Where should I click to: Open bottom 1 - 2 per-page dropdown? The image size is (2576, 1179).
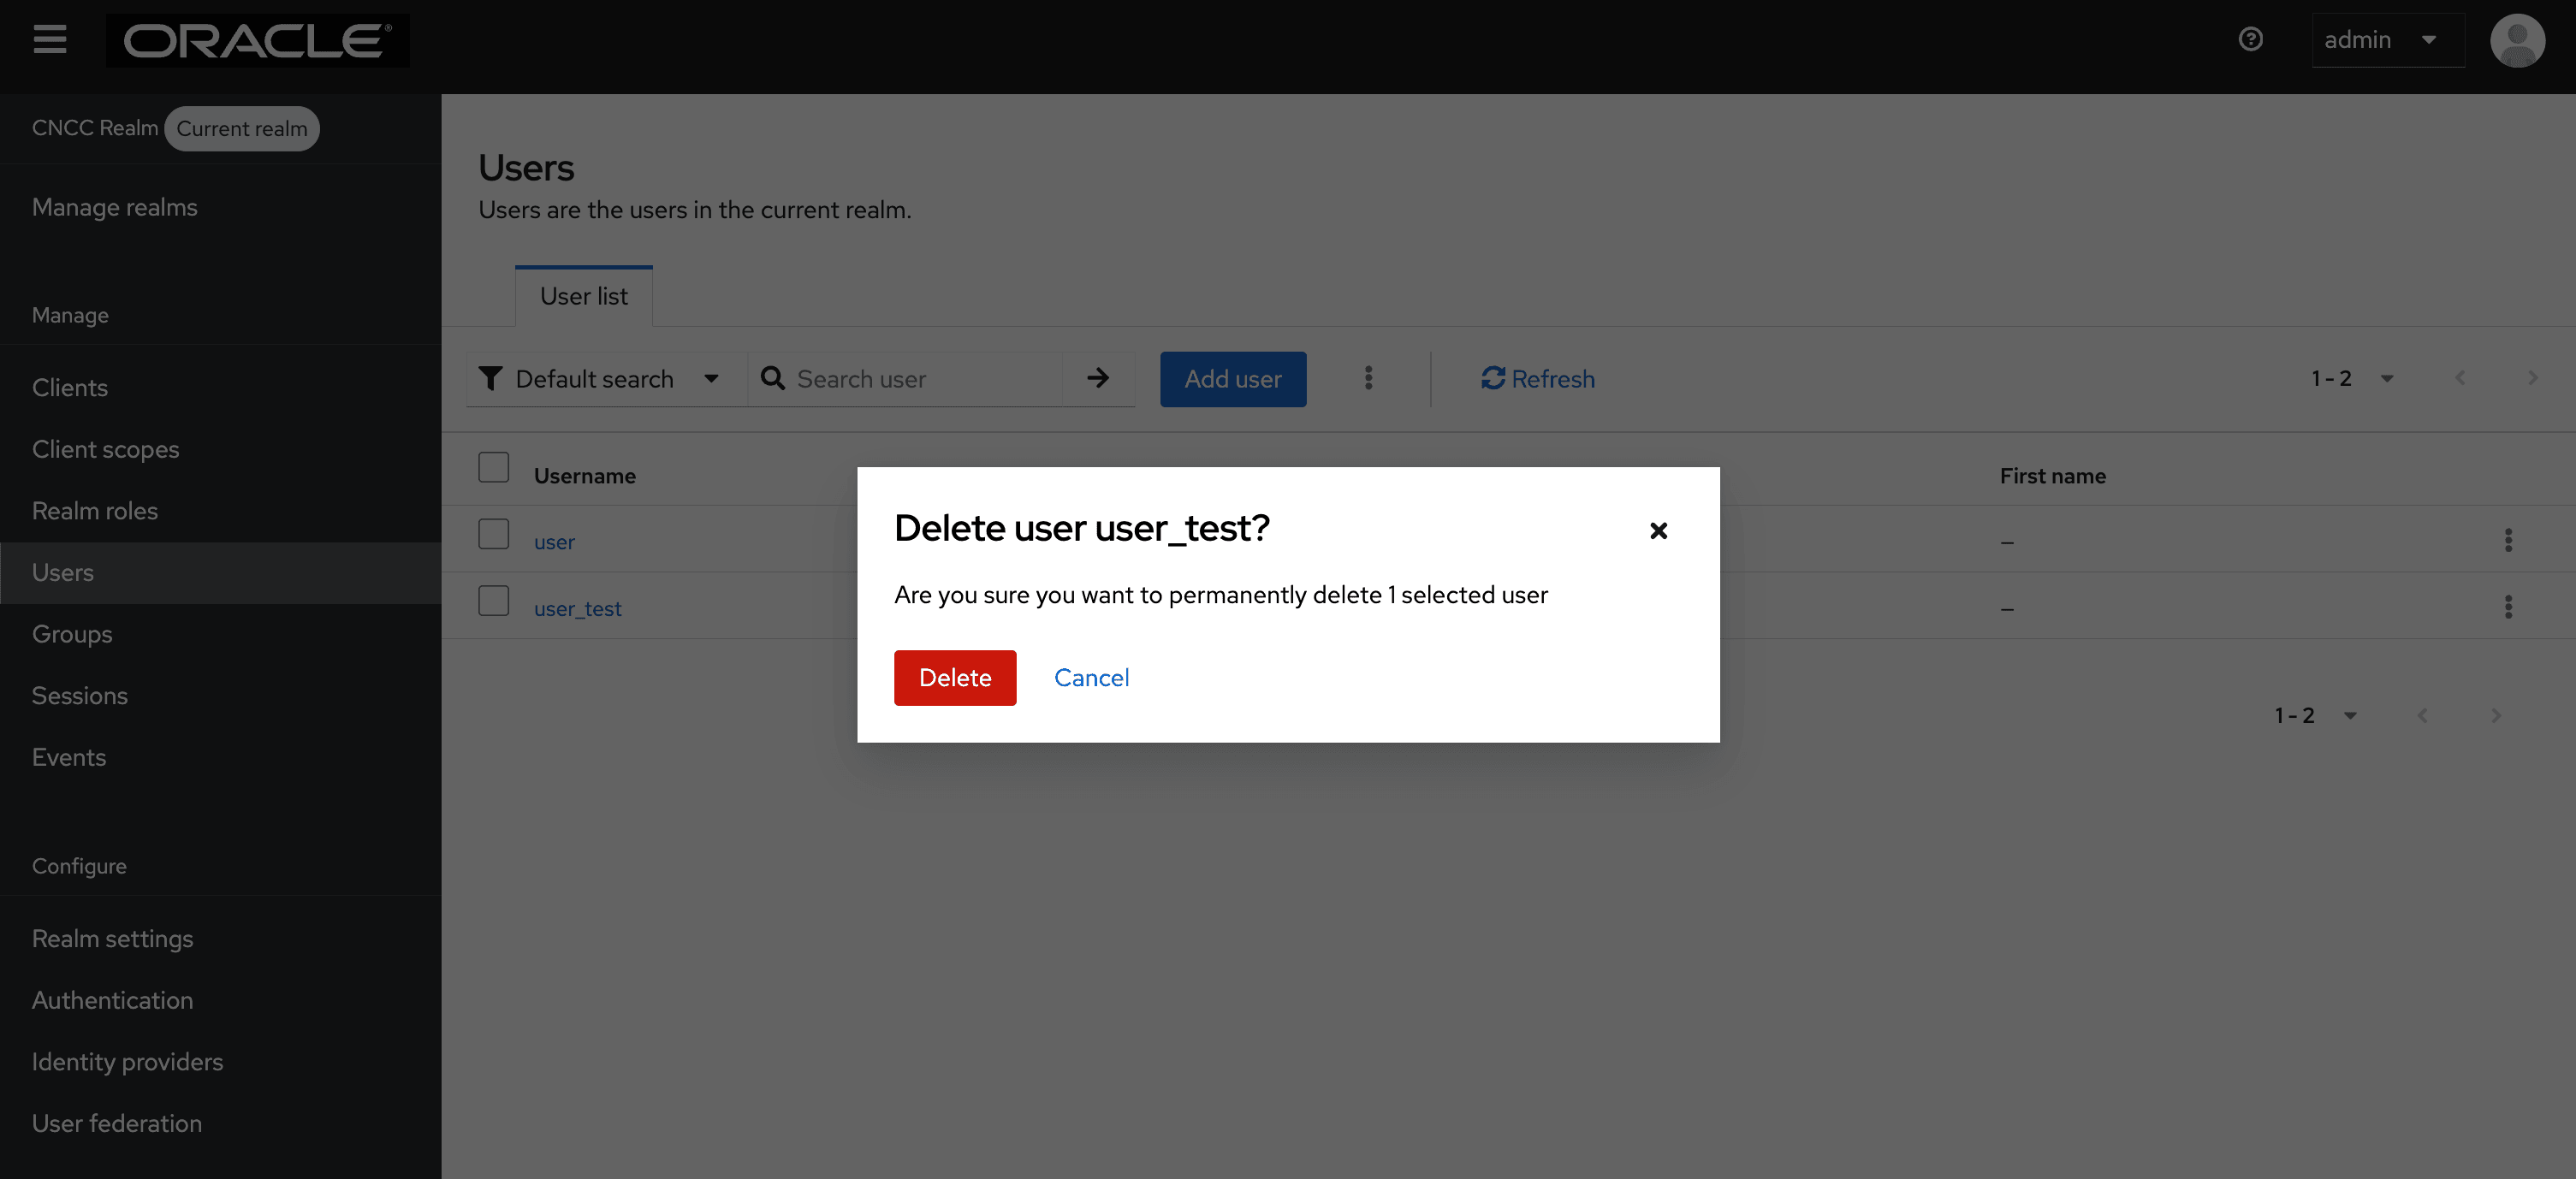tap(2314, 715)
